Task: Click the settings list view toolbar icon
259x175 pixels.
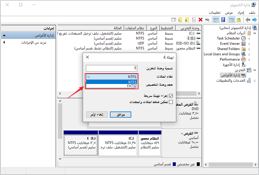Action: point(173,20)
